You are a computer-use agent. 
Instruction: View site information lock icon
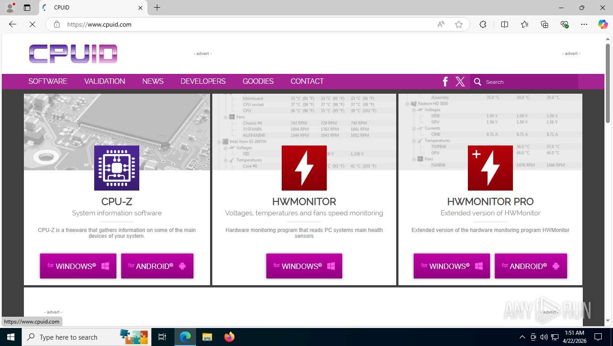click(x=57, y=24)
